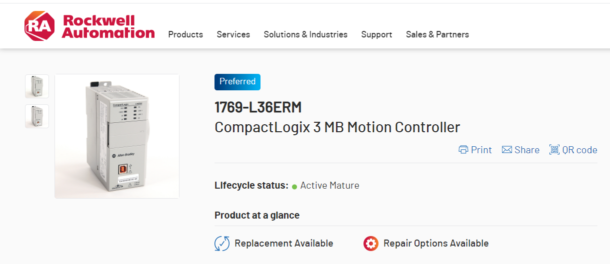The image size is (610, 264).
Task: Click the Share link text
Action: 527,150
